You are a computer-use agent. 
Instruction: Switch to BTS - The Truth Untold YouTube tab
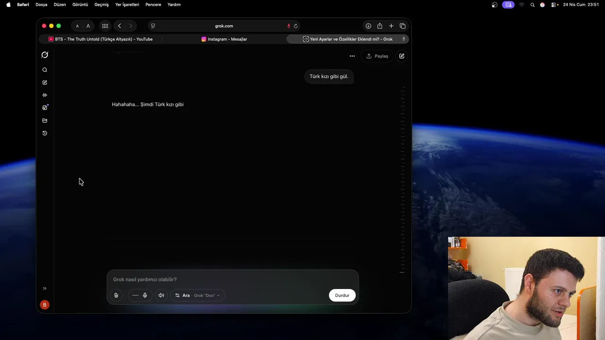coord(101,39)
